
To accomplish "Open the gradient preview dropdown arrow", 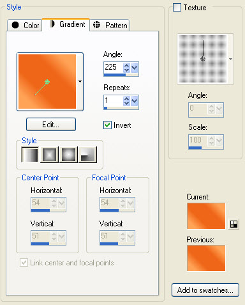I will 80,81.
